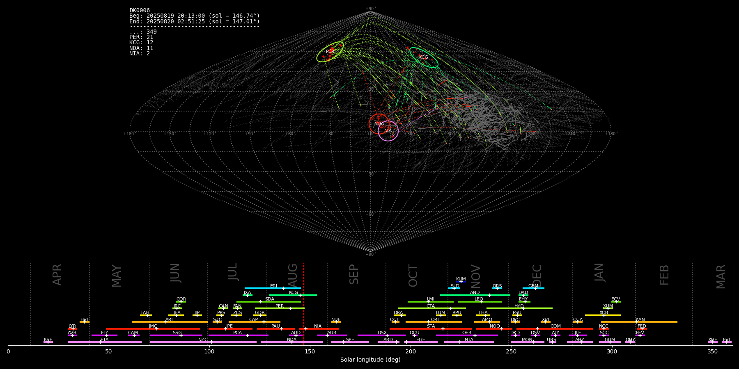
Task: Click the AAN shower bar in the timeline
Action: [x=639, y=322]
